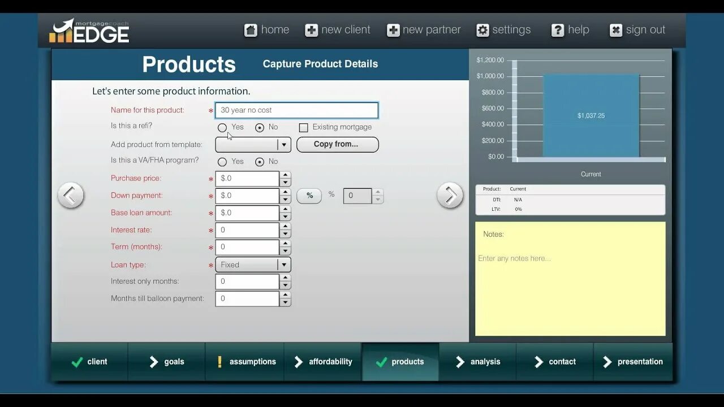Click the % button beside down payment
This screenshot has width=724, height=407.
tap(309, 196)
